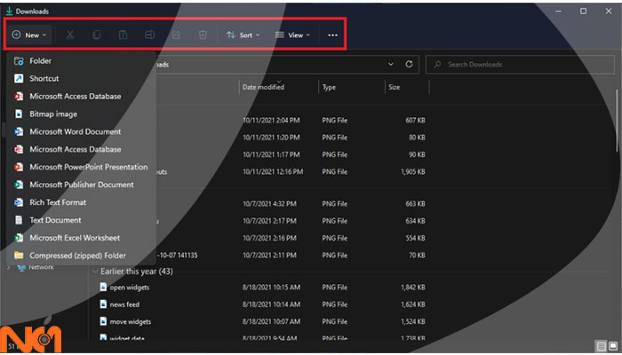Choose Shortcut from the New menu
This screenshot has width=622, height=355.
coord(81,78)
